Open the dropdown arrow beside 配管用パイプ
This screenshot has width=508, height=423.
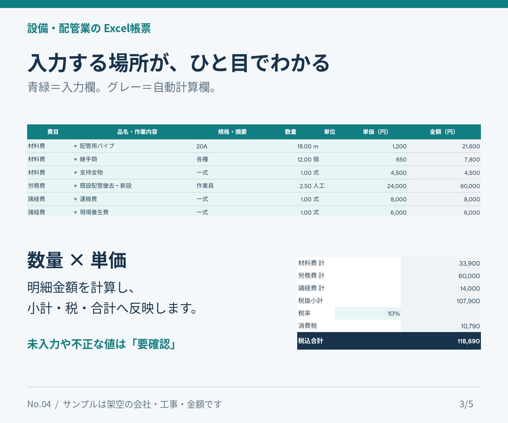point(75,146)
